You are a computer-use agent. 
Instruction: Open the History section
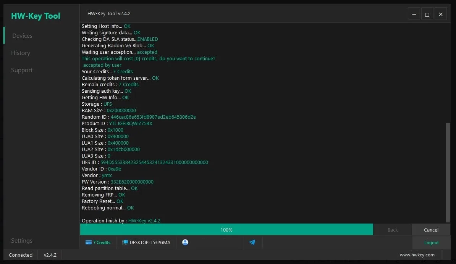click(20, 53)
